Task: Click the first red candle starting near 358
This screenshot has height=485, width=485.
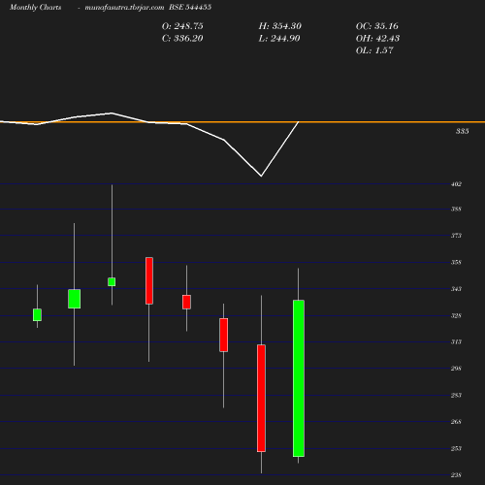Action: pyautogui.click(x=149, y=280)
